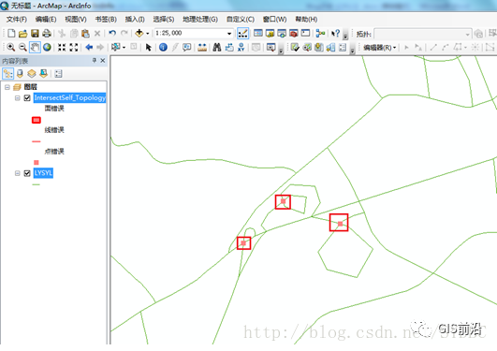Click the Select Features tool icon
This screenshot has height=351, width=497.
click(115, 47)
